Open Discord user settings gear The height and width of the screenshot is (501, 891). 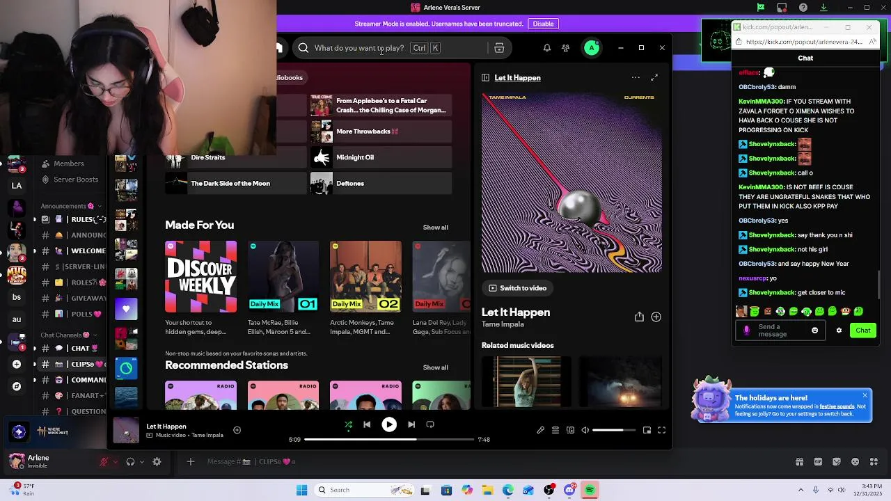point(157,461)
